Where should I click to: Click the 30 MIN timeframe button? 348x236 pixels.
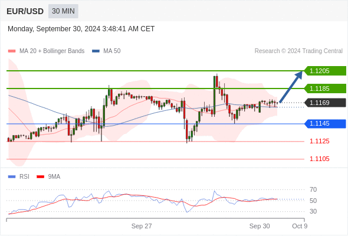point(63,11)
